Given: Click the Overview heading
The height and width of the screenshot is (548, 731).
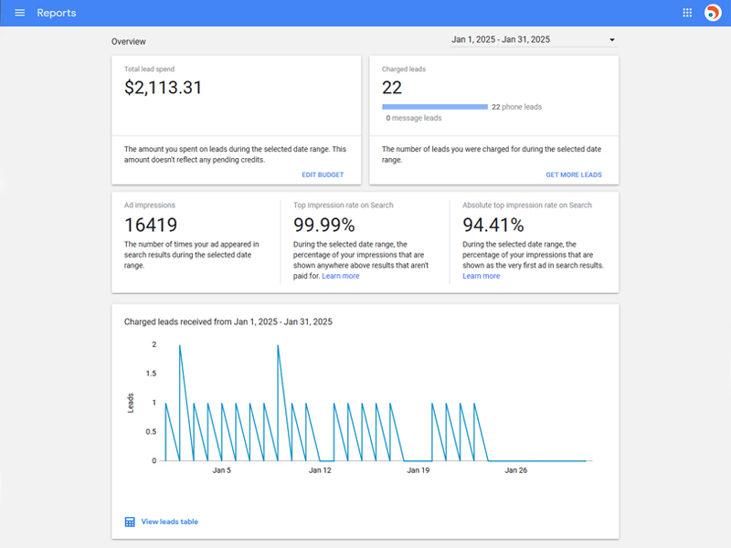Looking at the screenshot, I should (x=128, y=41).
